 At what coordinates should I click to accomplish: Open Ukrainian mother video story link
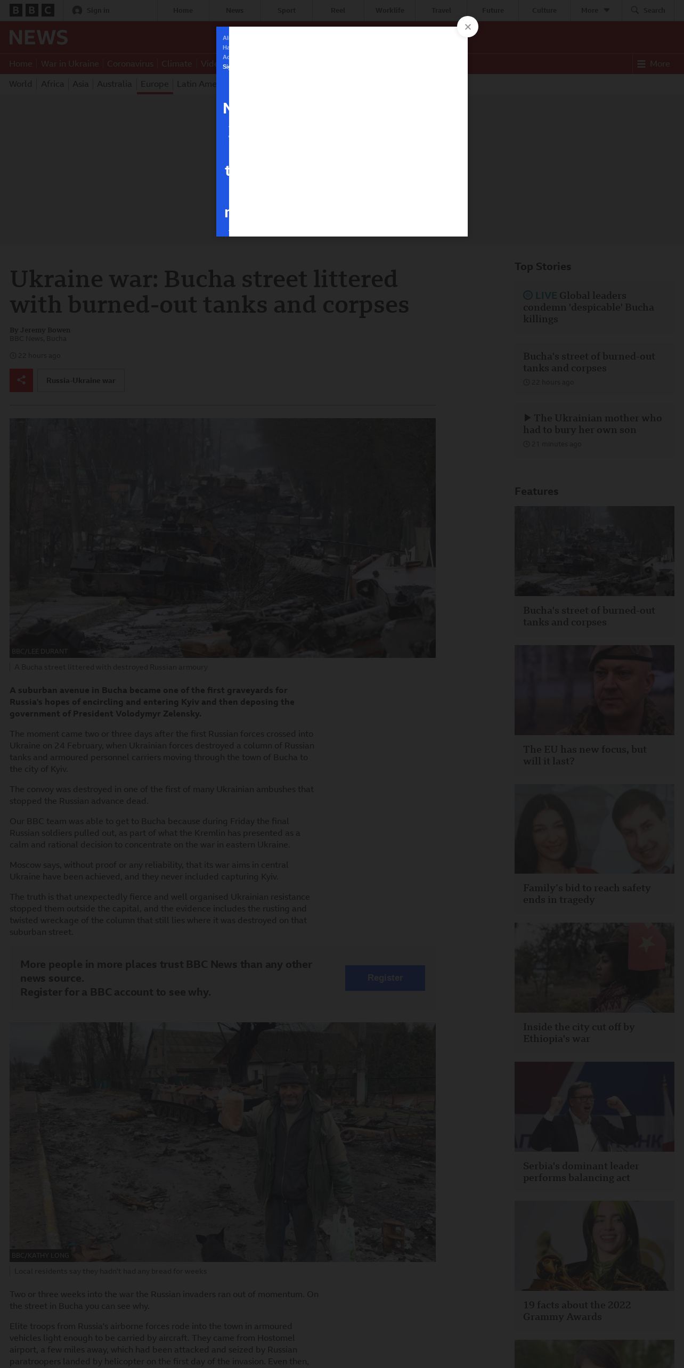point(592,424)
